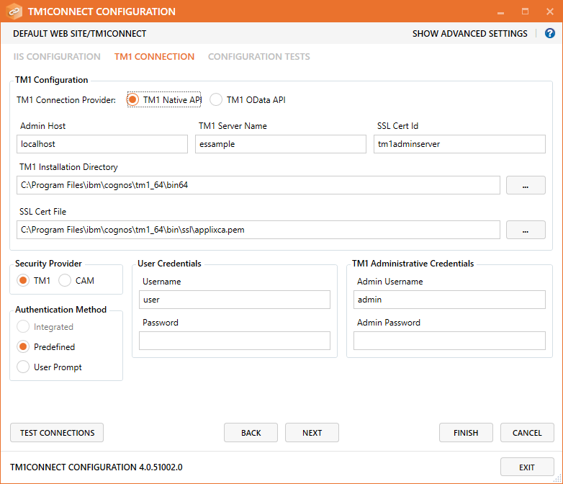Grab the window resize grip corner
The height and width of the screenshot is (484, 563).
[x=558, y=479]
